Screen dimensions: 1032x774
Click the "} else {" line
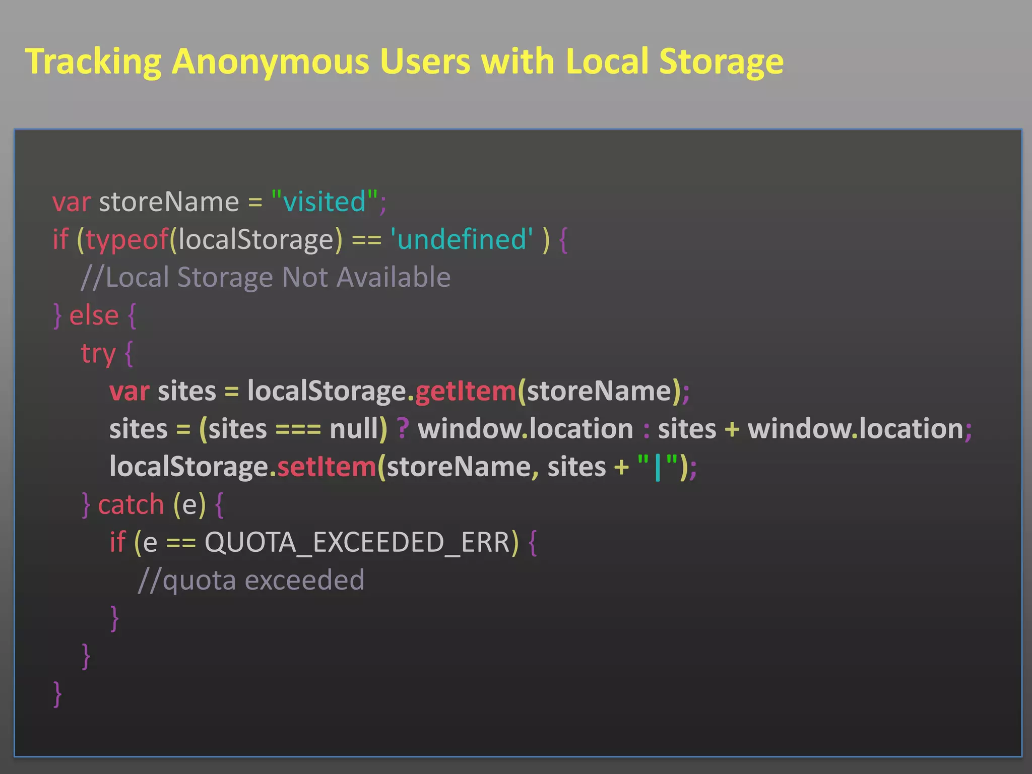[95, 316]
